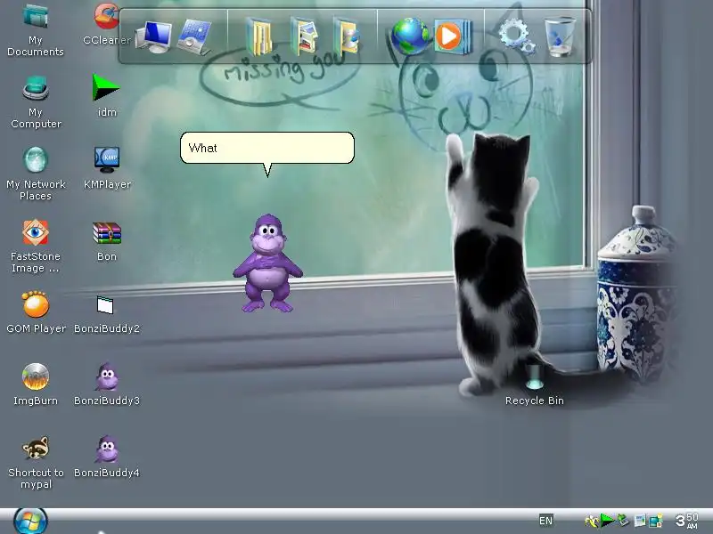Click the computer monitor icon in the dock
Viewport: 713px width, 534px height.
click(152, 37)
